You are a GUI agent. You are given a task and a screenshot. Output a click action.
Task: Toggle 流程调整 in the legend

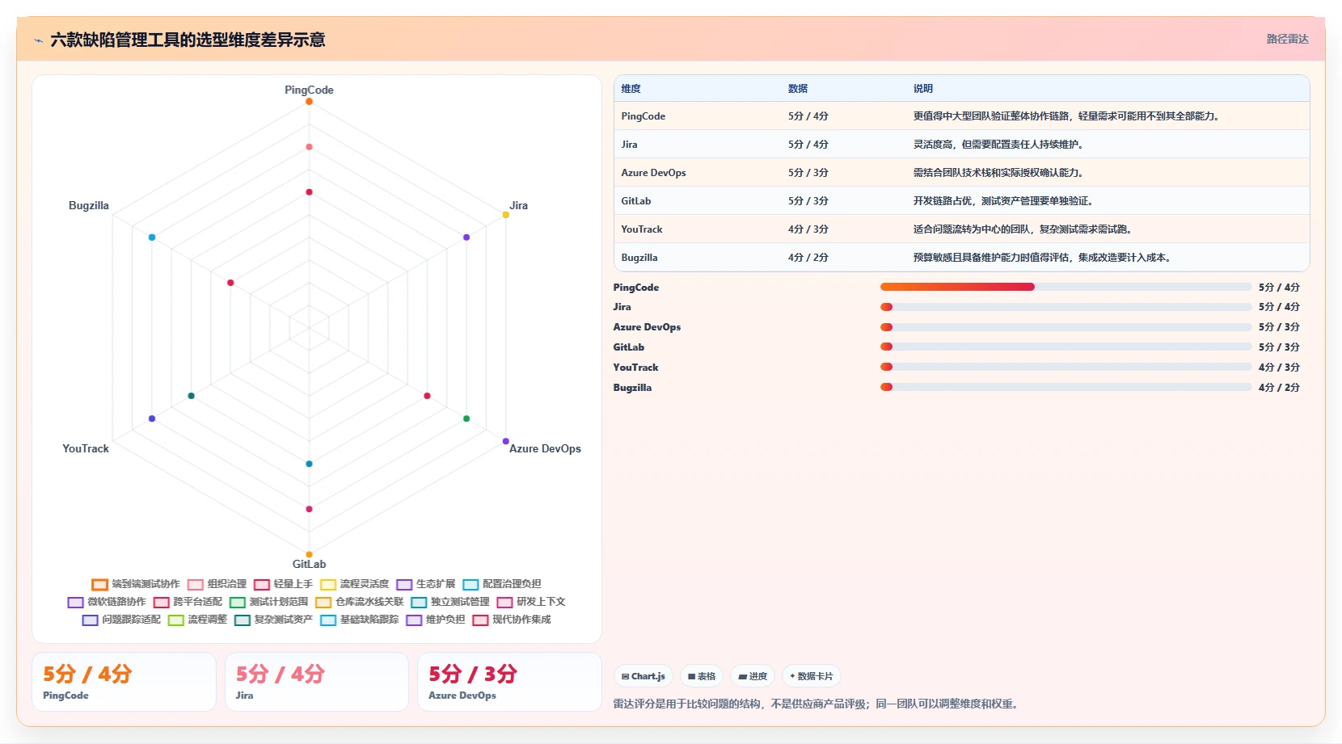[197, 620]
